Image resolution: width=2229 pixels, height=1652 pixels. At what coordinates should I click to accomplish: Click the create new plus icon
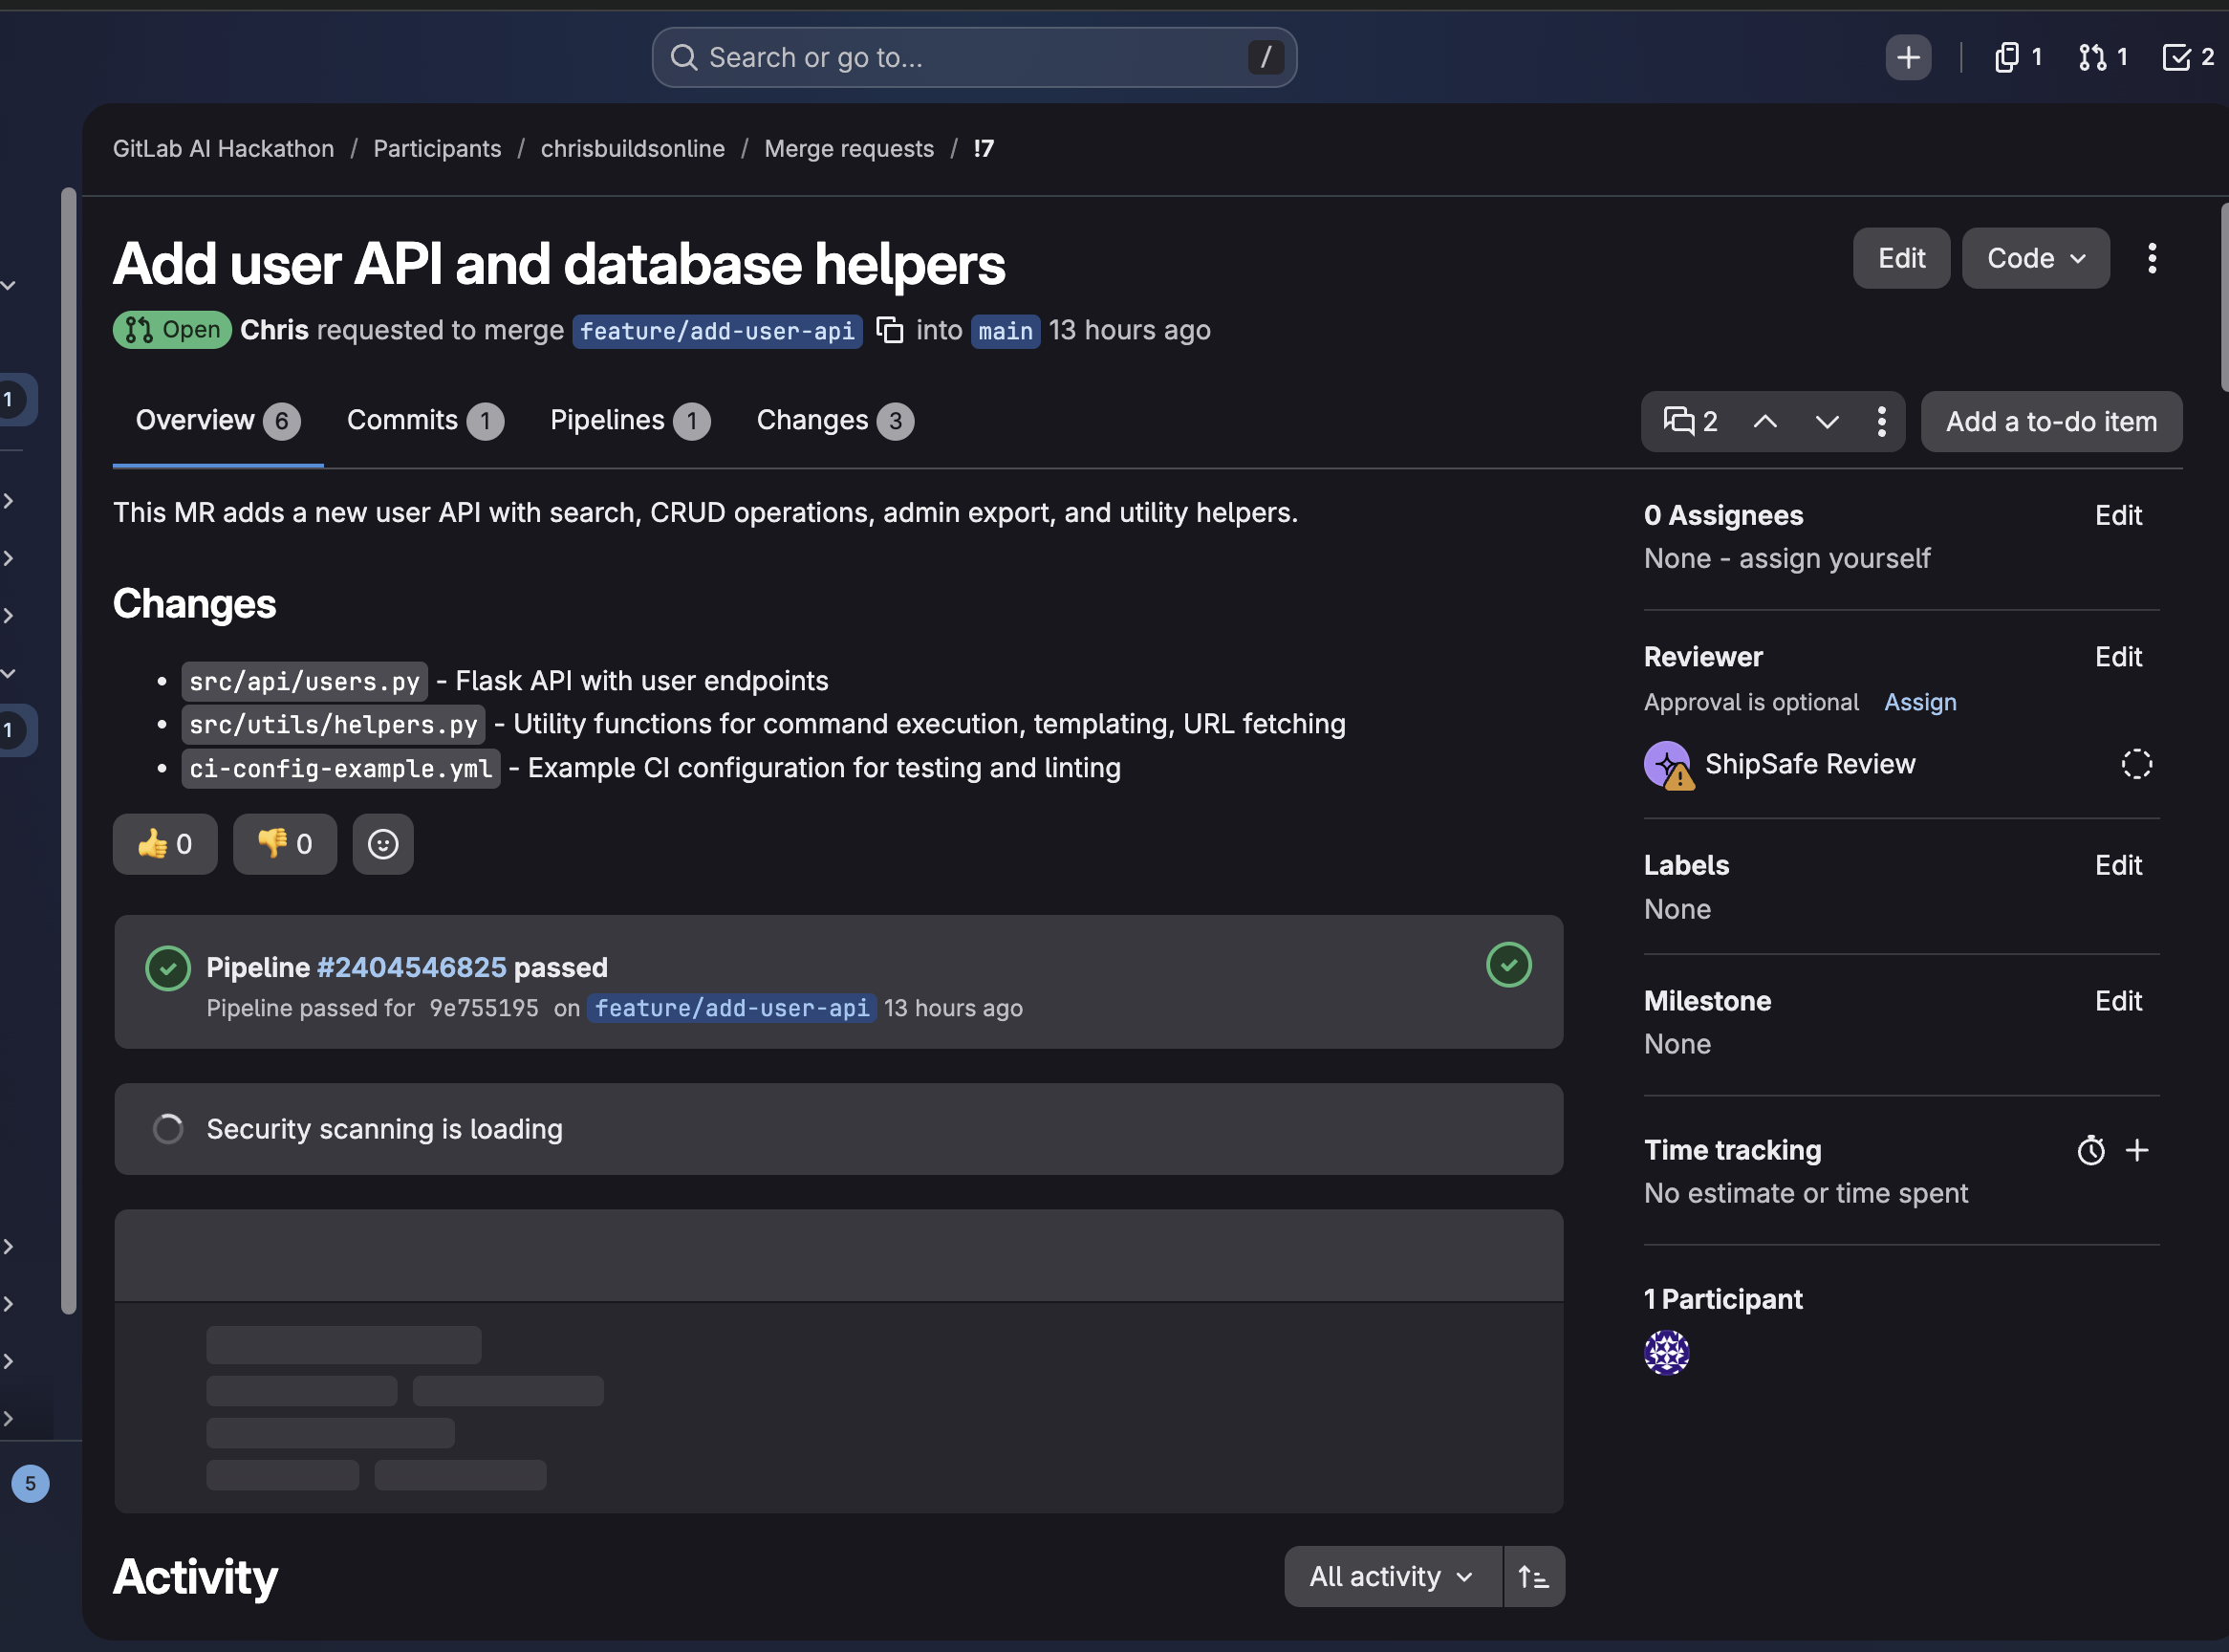1907,57
